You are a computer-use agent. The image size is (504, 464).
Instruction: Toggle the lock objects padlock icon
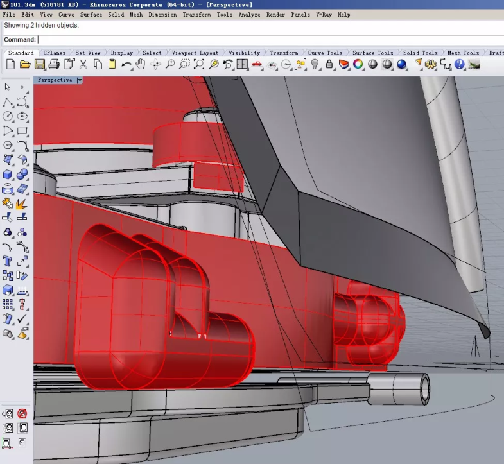329,64
